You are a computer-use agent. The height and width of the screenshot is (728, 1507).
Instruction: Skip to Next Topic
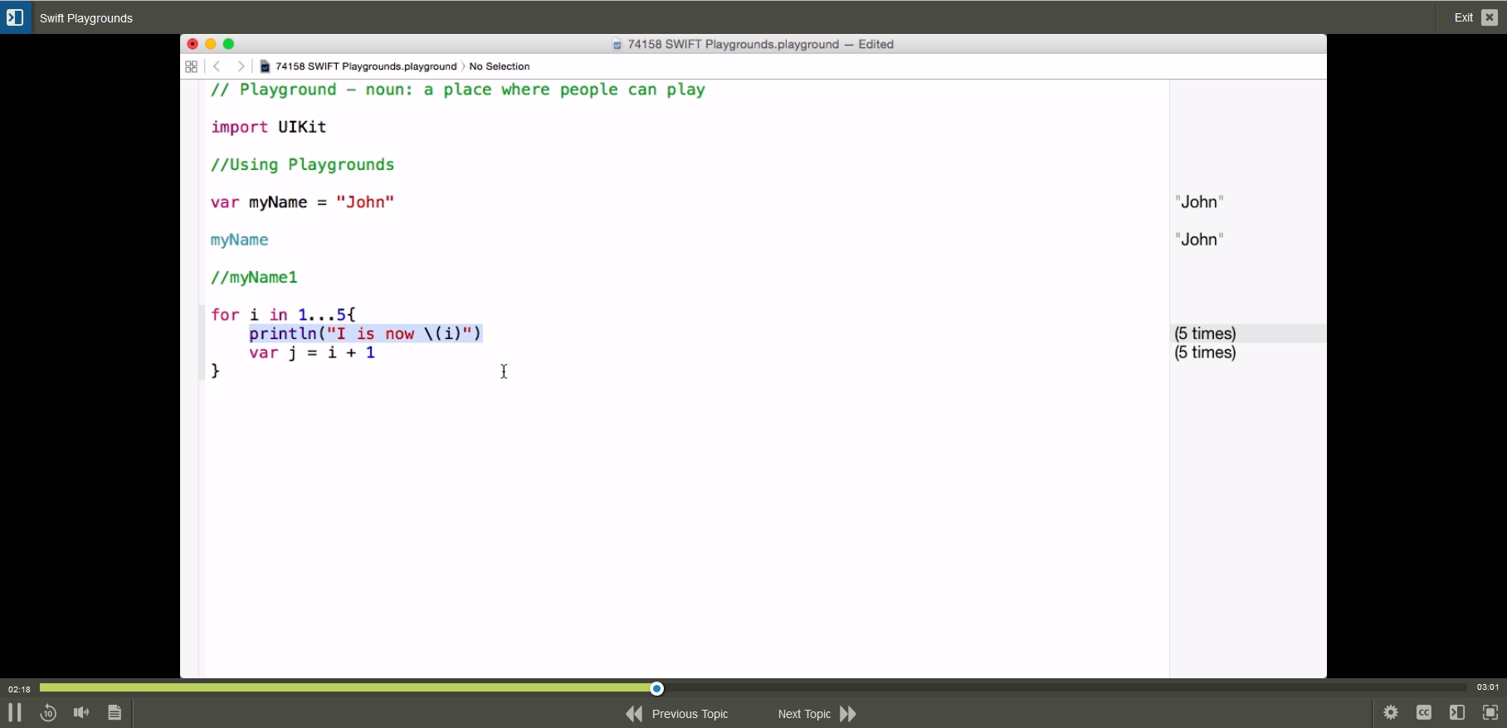click(817, 714)
